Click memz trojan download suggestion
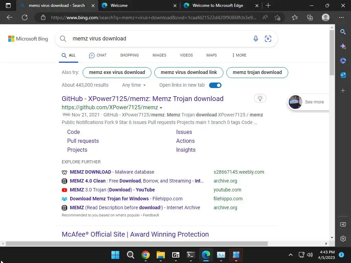This screenshot has height=263, width=351. point(257,73)
